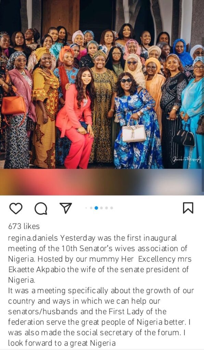The image size is (204, 350).
Task: Jump to the last carousel indicator dot
Action: [112, 208]
